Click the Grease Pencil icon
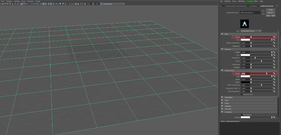 (18, 4)
